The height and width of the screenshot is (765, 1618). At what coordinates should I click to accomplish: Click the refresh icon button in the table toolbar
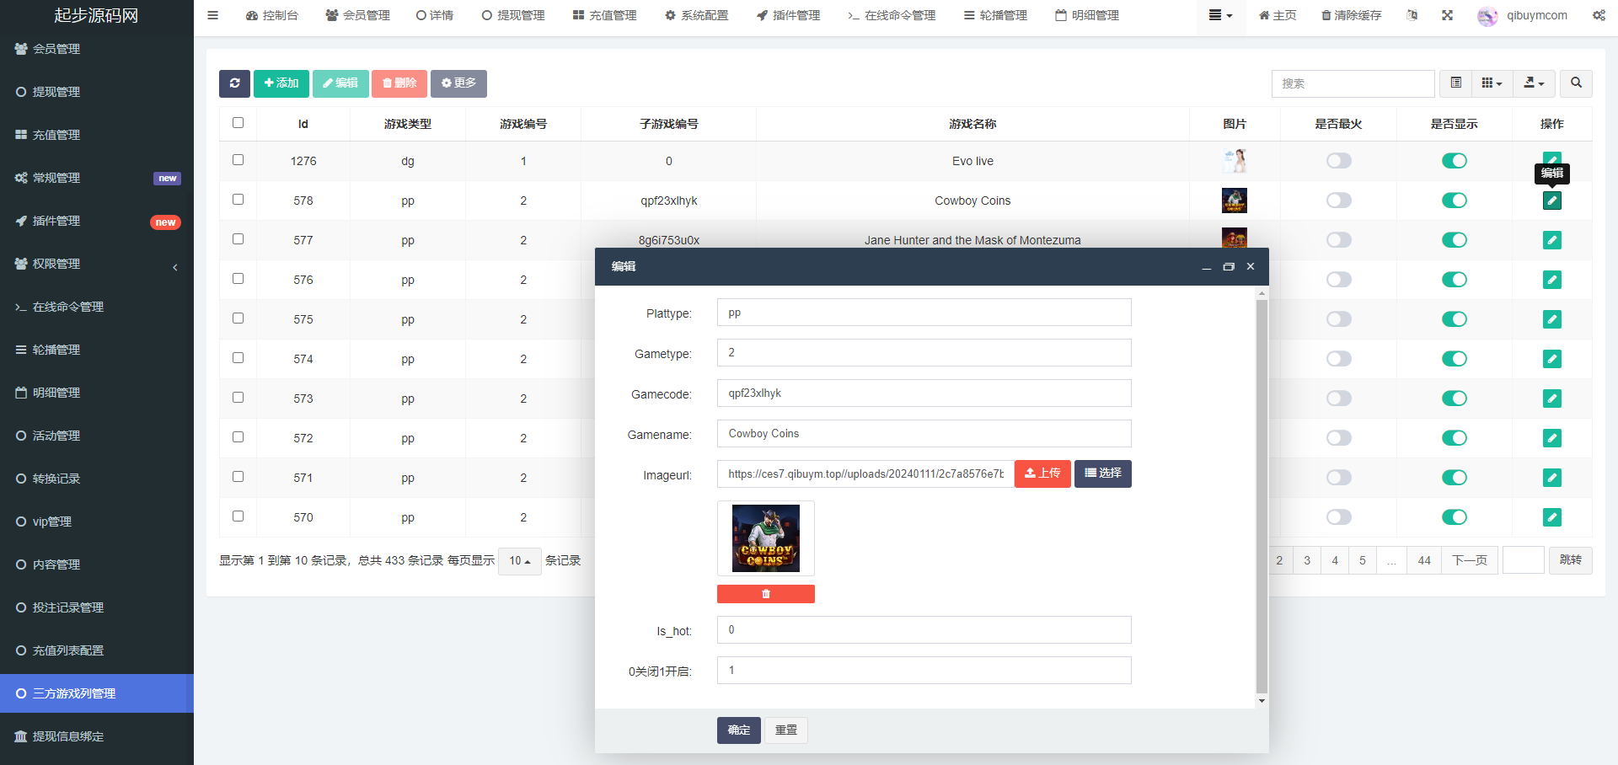coord(234,83)
